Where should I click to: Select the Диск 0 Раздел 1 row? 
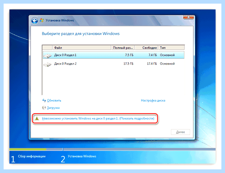114,55
